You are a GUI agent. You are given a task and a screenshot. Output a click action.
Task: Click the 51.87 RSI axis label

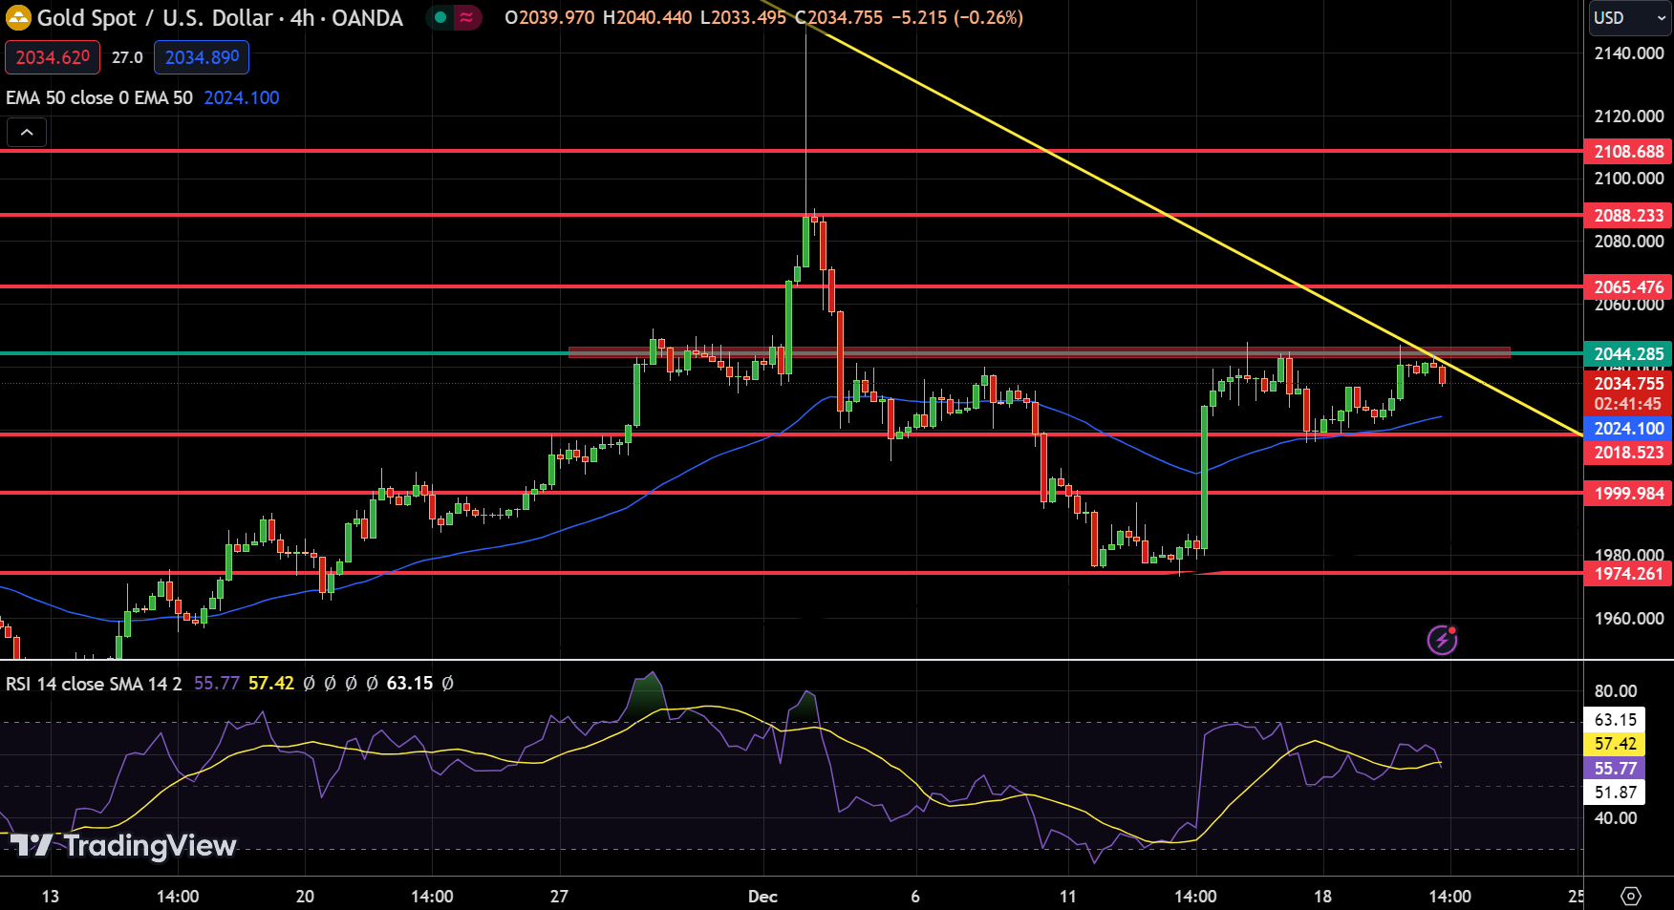click(1615, 792)
